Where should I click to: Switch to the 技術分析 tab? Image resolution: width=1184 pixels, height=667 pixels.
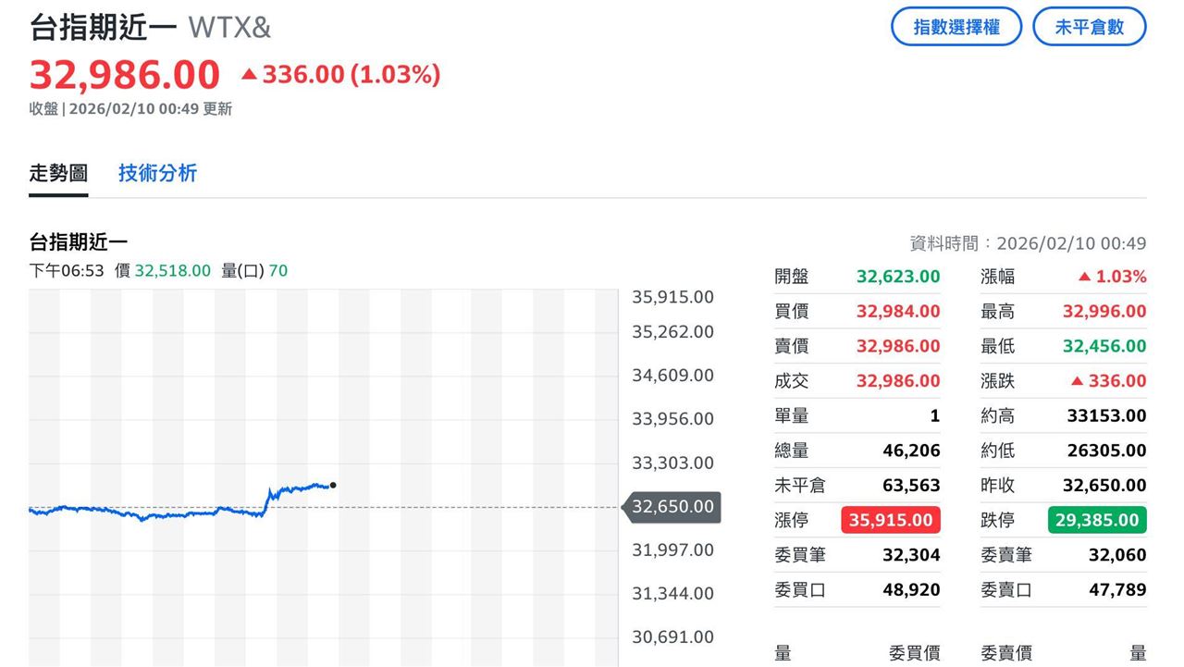point(157,173)
